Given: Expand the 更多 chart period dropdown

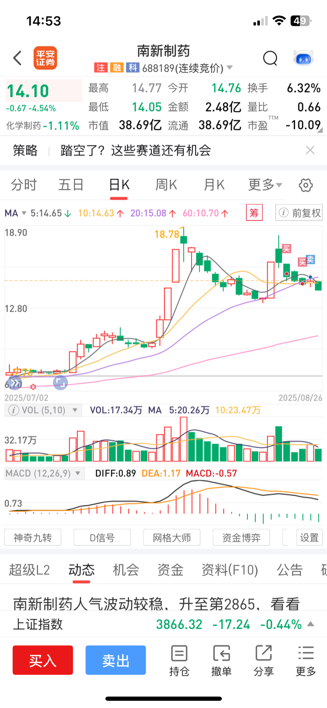Looking at the screenshot, I should [x=265, y=185].
